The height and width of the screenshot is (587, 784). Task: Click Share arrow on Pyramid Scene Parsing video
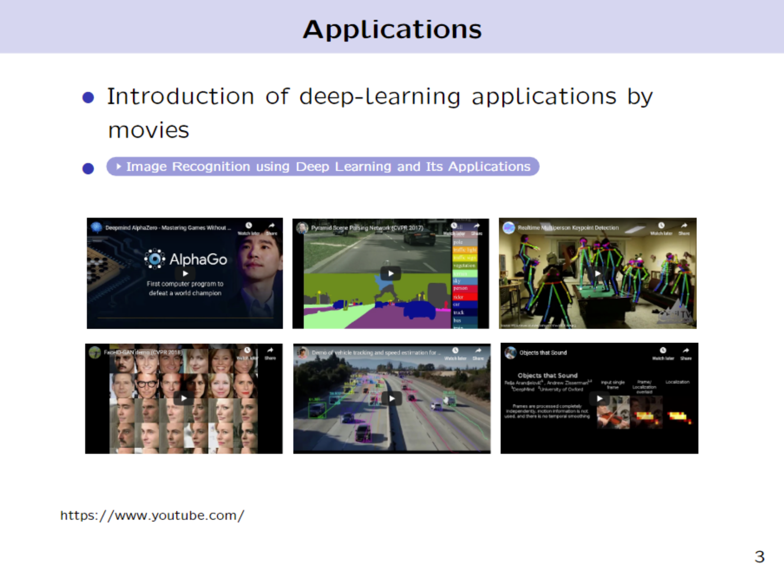pyautogui.click(x=477, y=226)
